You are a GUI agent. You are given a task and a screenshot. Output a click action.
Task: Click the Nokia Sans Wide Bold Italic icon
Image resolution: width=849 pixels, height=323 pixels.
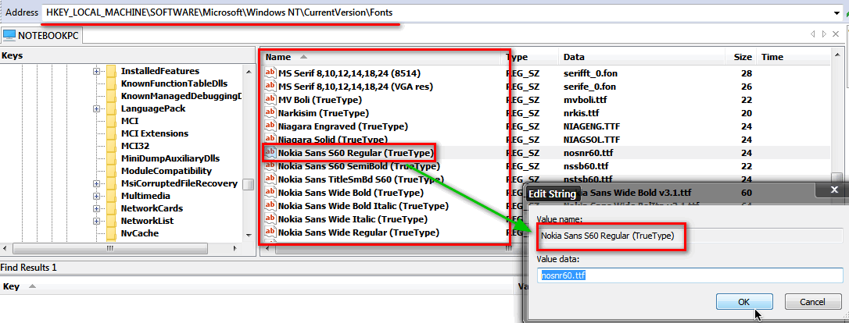click(x=270, y=206)
